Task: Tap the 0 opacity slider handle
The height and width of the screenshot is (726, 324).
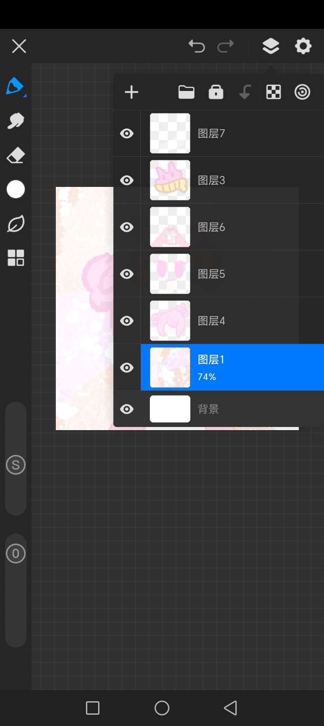Action: (16, 554)
